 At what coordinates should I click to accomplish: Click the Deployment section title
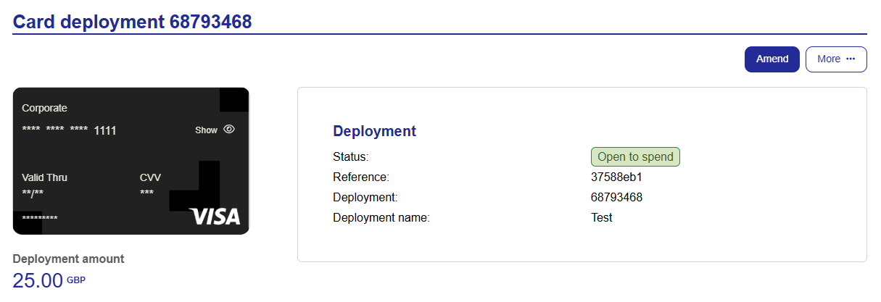374,131
